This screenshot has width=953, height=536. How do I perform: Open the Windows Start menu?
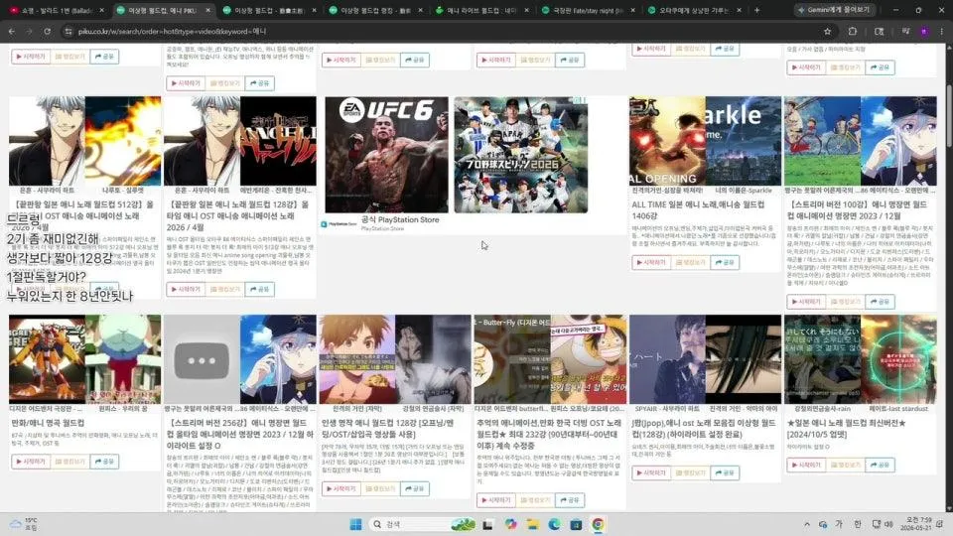tap(355, 524)
